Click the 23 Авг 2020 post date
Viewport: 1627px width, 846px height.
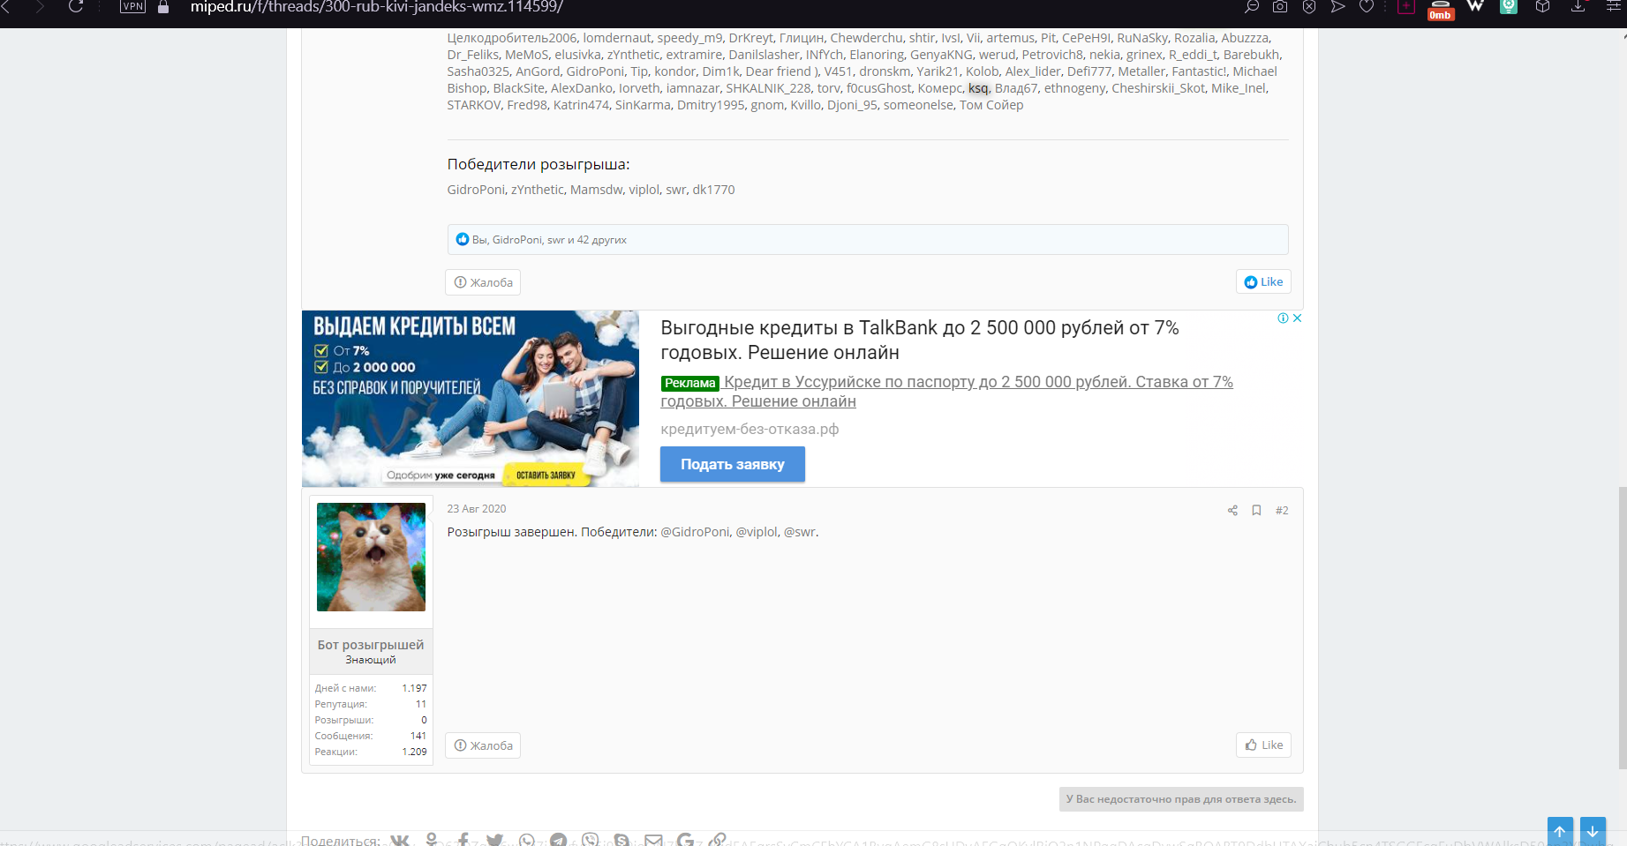(477, 509)
